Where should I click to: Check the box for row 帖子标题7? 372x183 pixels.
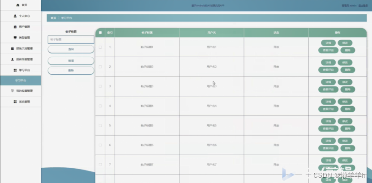coord(100,165)
